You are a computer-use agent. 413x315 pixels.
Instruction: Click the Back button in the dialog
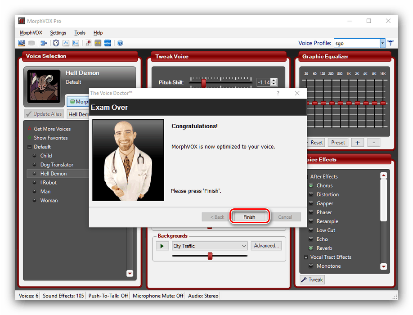click(217, 217)
